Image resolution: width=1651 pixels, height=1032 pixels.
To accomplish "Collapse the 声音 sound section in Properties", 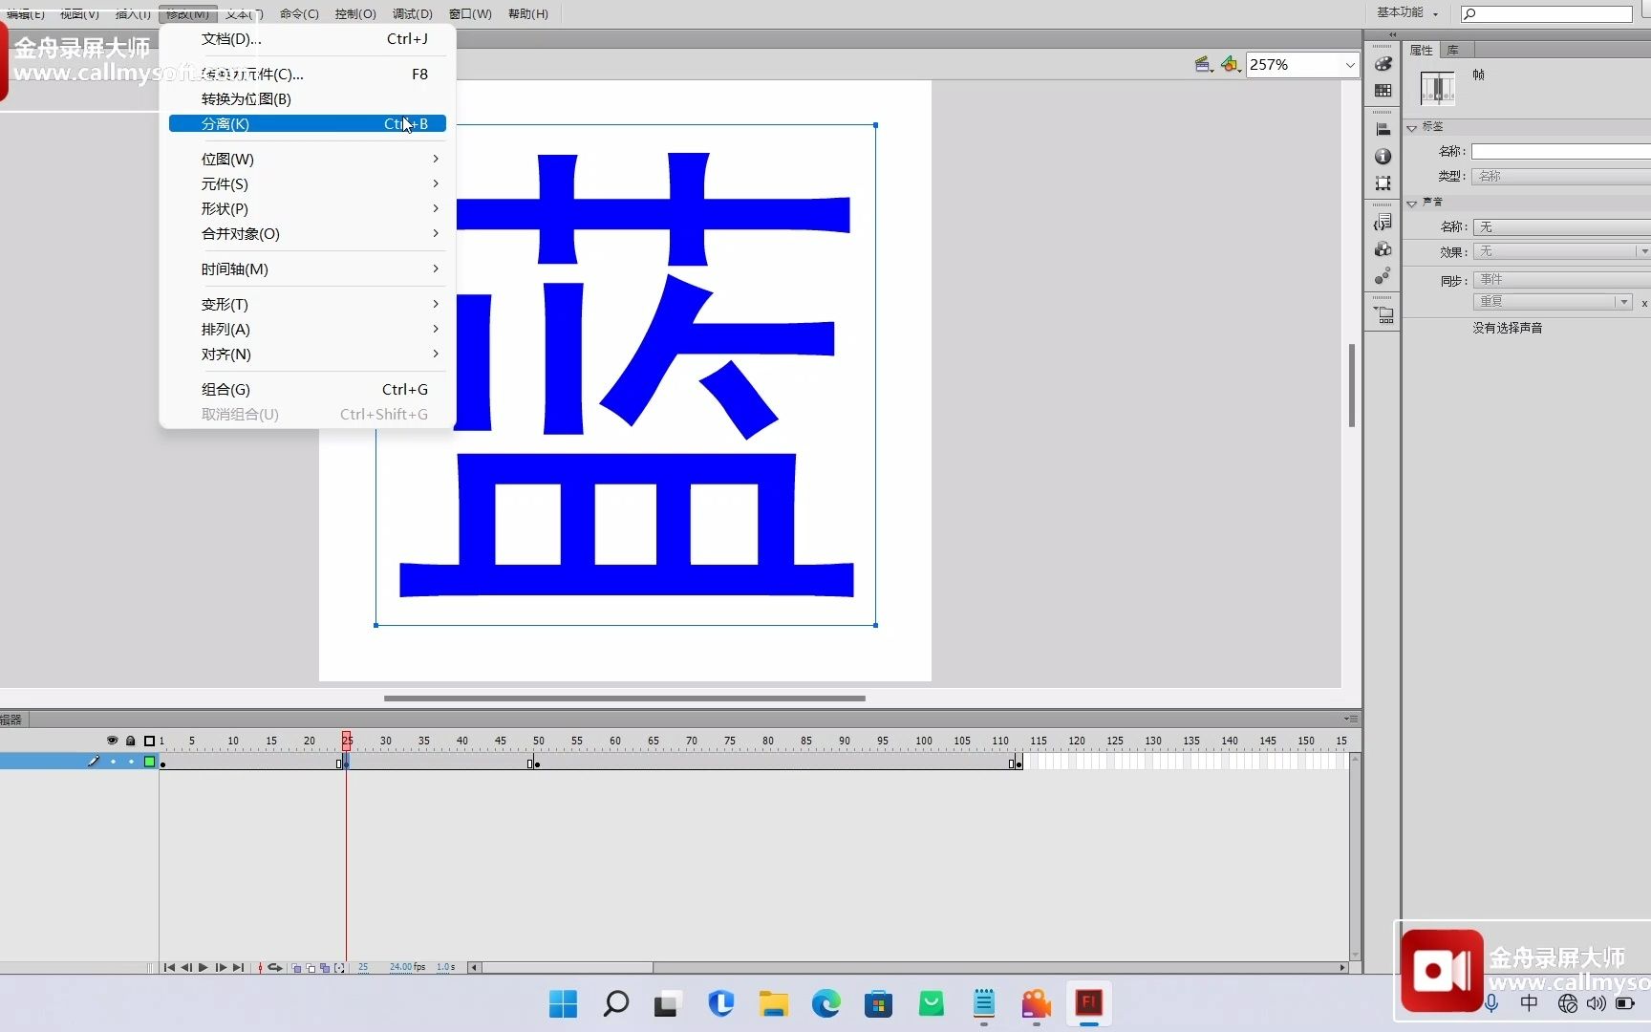I will (x=1413, y=202).
